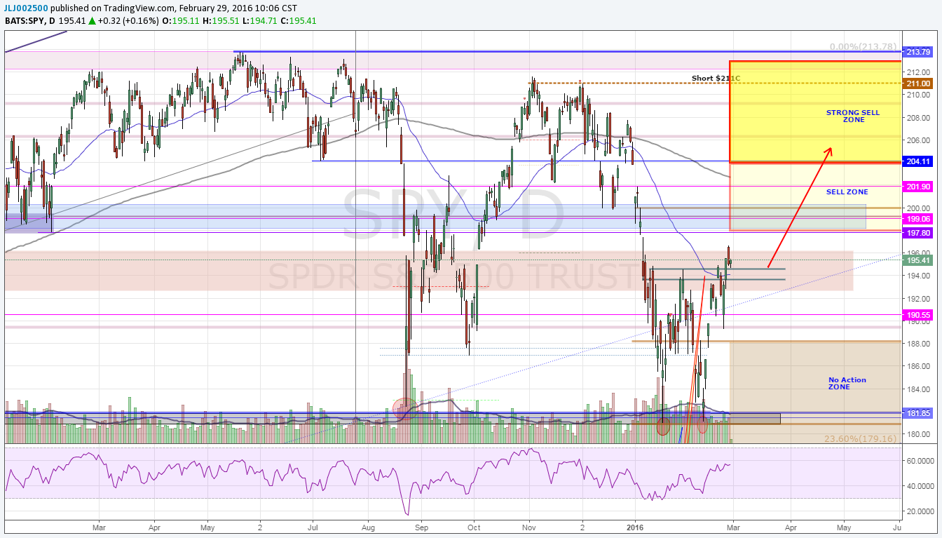Click the Sep label on the time axis
This screenshot has width=942, height=538.
[x=421, y=526]
